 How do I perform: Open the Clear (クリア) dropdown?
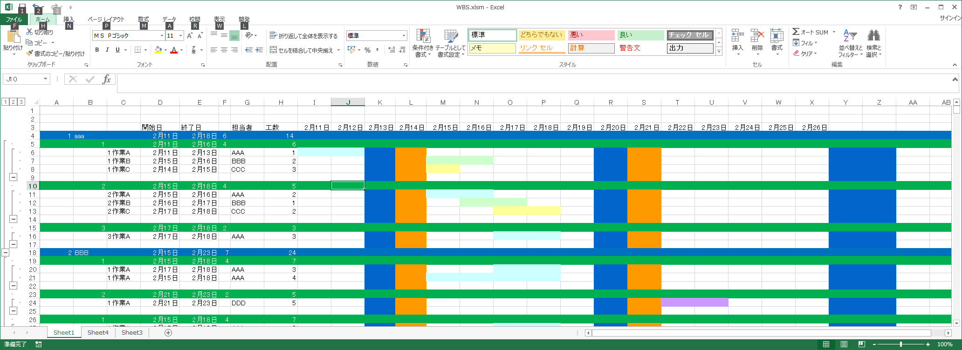pyautogui.click(x=805, y=54)
